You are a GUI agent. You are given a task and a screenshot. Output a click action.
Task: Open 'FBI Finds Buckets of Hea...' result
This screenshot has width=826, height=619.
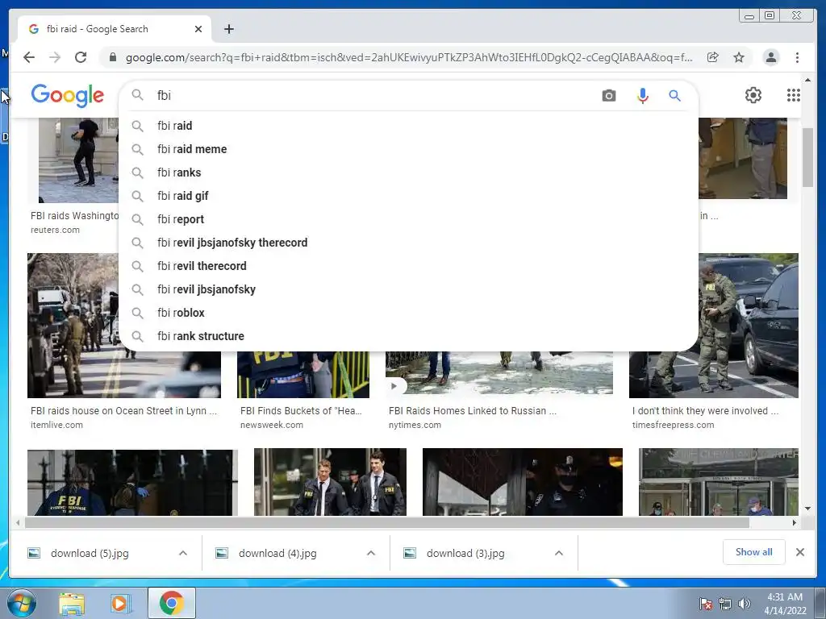(301, 410)
